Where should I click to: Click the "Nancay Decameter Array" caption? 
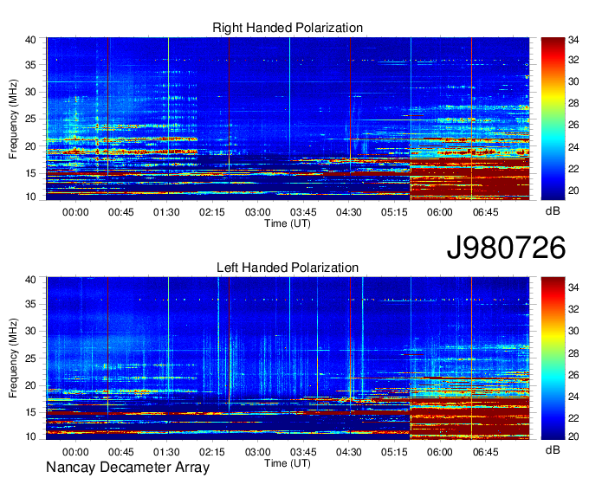coord(127,468)
